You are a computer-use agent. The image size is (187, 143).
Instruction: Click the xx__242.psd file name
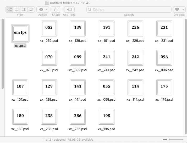135,70
